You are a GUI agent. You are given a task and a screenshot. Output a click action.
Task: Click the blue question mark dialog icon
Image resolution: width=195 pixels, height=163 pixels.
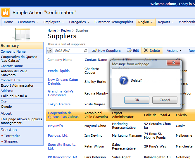[124, 80]
